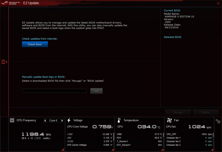
Task: Close the EZ Update window
Action: 218,3
